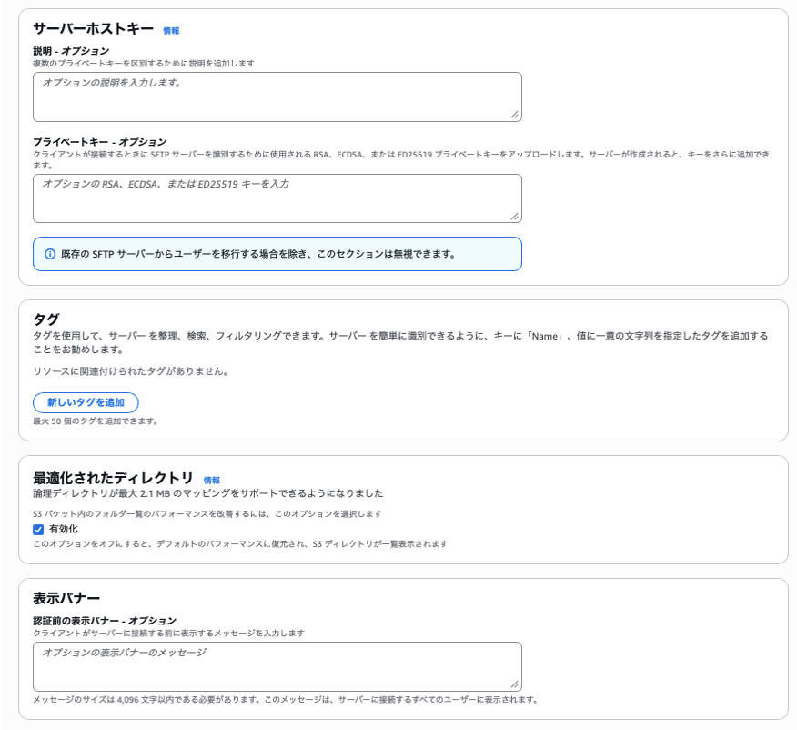Click the プライベートキー text area
Image resolution: width=797 pixels, height=730 pixels.
coord(277,198)
